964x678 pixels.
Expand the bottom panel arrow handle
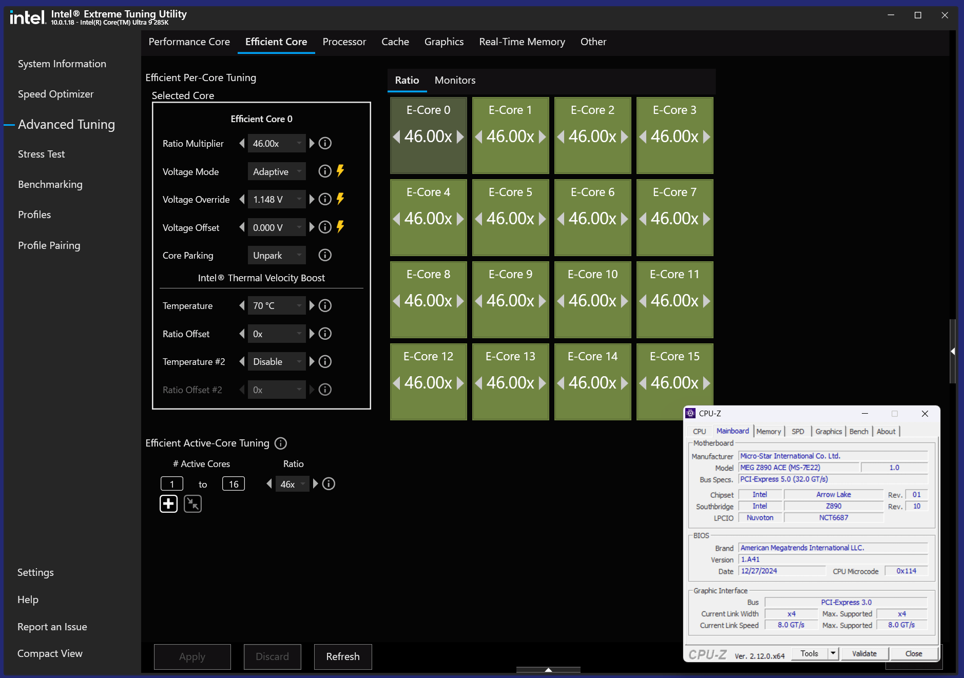click(x=548, y=670)
